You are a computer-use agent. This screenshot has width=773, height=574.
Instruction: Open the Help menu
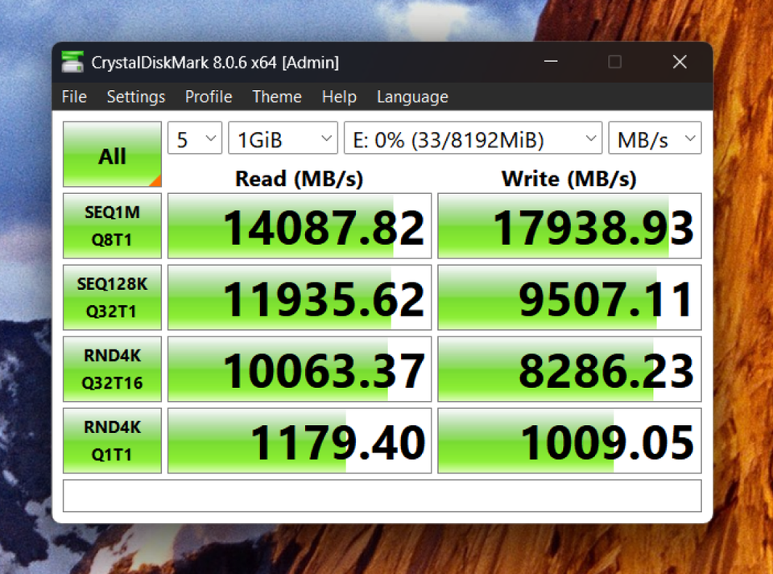[x=338, y=97]
